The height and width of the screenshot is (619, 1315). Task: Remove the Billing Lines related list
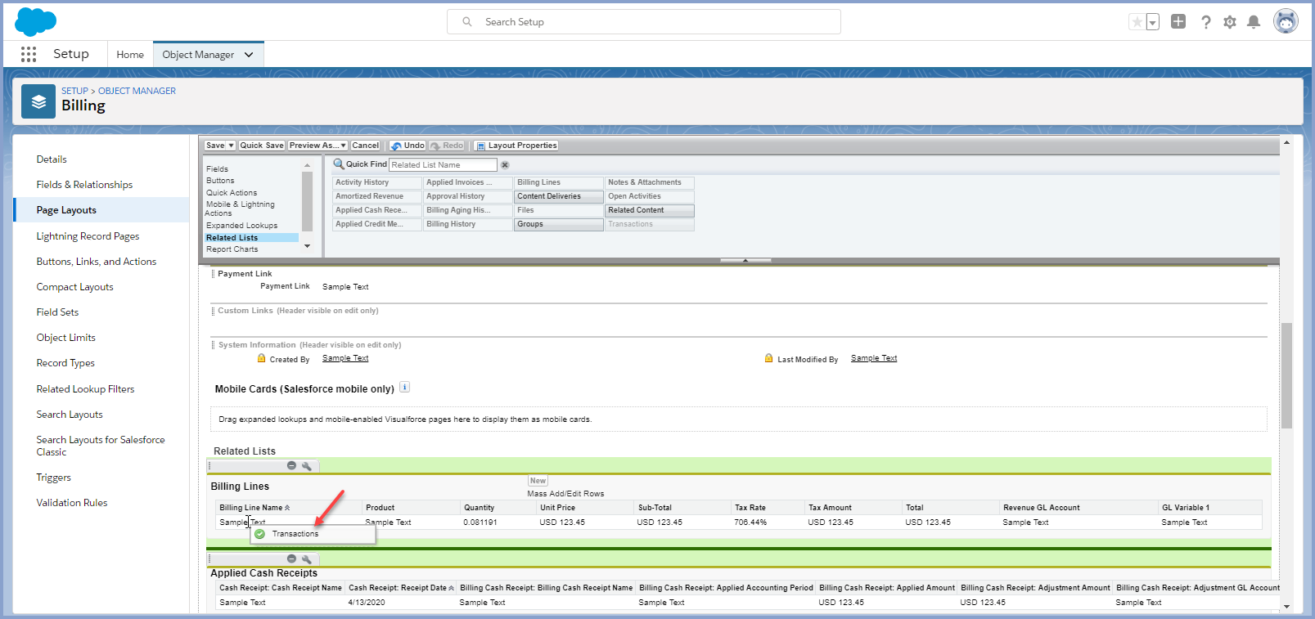coord(291,465)
